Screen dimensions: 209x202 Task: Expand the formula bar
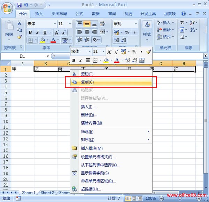pos(206,56)
